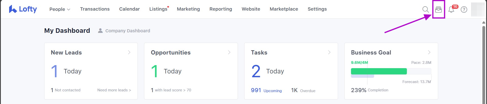Expand the Business Goal card chevron
This screenshot has width=487, height=104.
pyautogui.click(x=429, y=52)
